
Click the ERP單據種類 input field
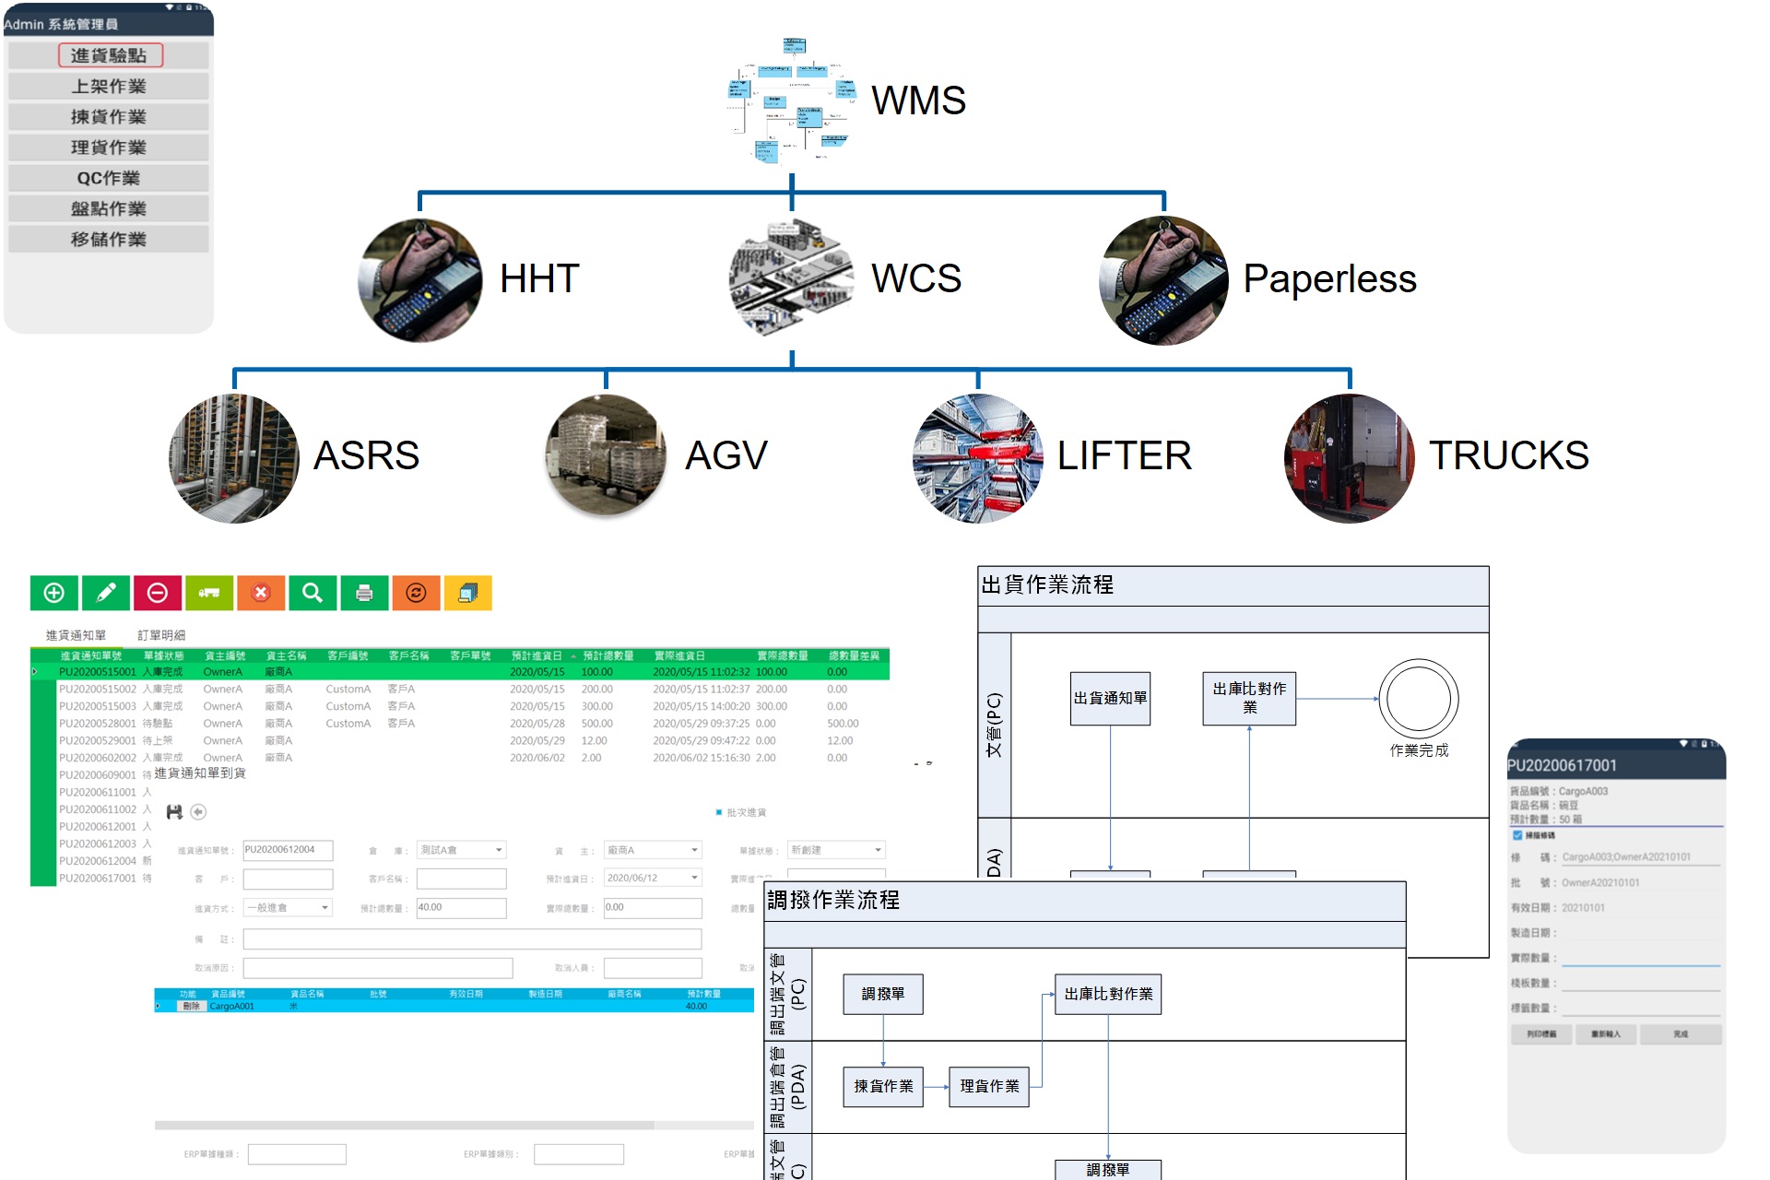(297, 1154)
